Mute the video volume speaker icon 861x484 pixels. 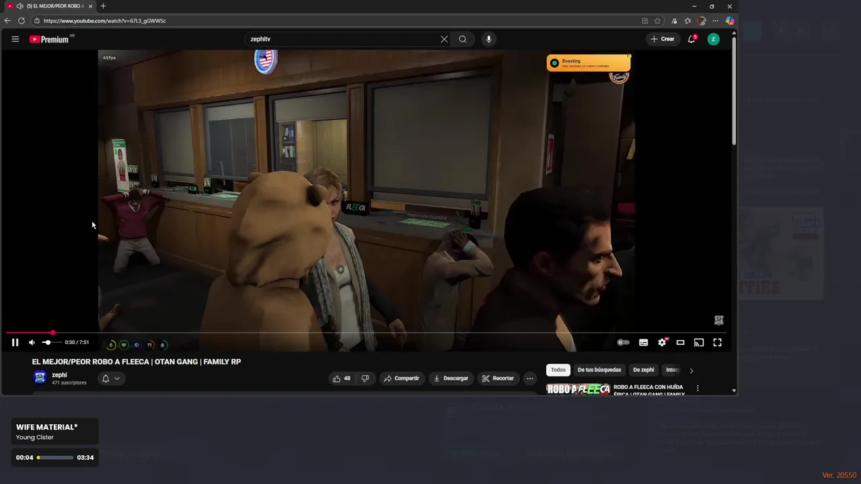(x=31, y=342)
